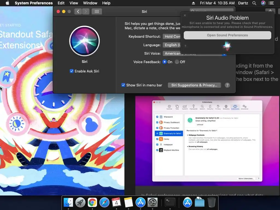
Task: Open System Preferences menu
Action: 34,3
